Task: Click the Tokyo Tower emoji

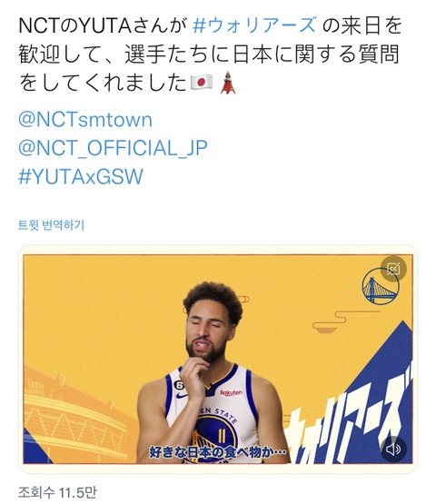Action: tap(228, 83)
